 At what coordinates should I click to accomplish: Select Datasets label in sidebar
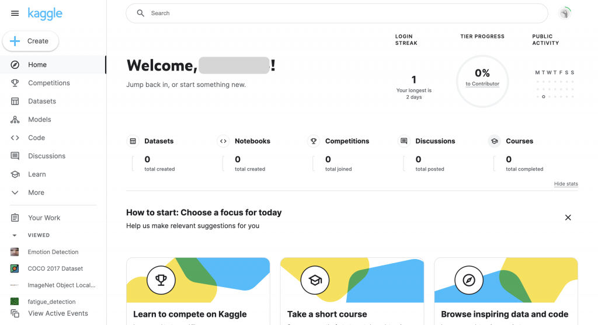(x=42, y=102)
